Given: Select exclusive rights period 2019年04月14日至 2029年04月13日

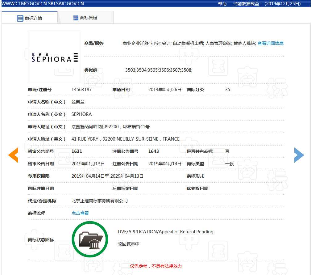Looking at the screenshot, I should (107, 176).
